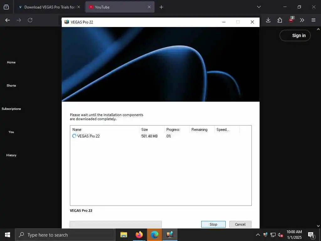Open the You section in sidebar
This screenshot has height=241, width=321.
(x=11, y=132)
